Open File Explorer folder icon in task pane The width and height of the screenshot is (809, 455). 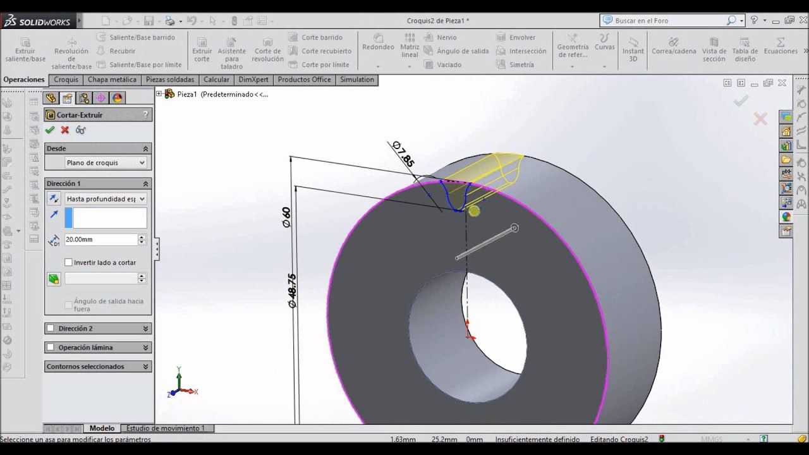click(786, 159)
